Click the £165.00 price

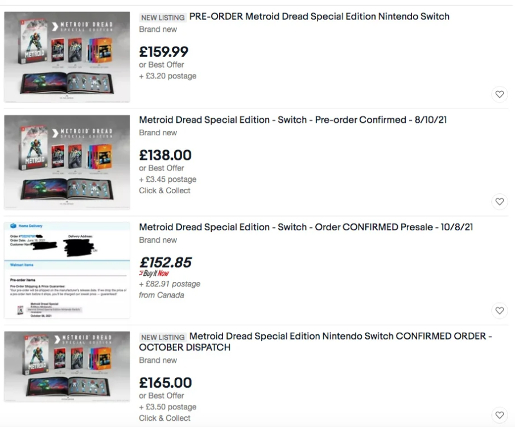coord(165,383)
